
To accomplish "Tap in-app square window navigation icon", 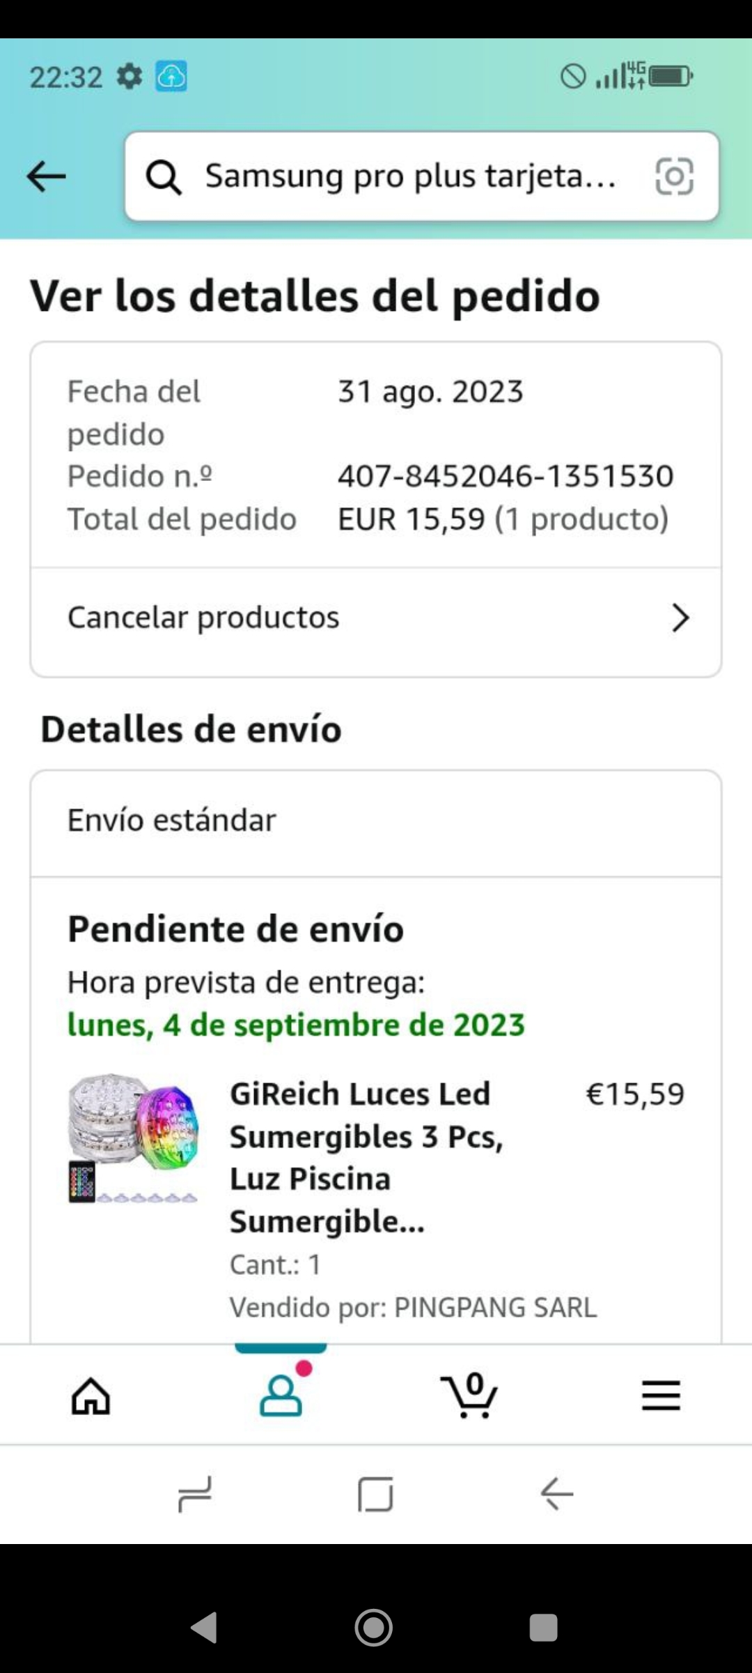I will [x=375, y=1494].
